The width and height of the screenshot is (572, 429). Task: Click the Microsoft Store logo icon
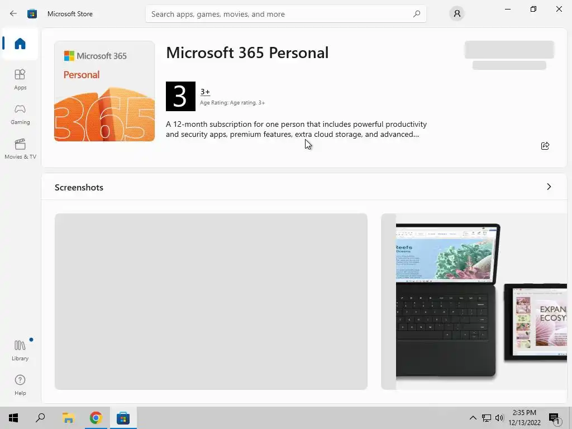tap(32, 14)
